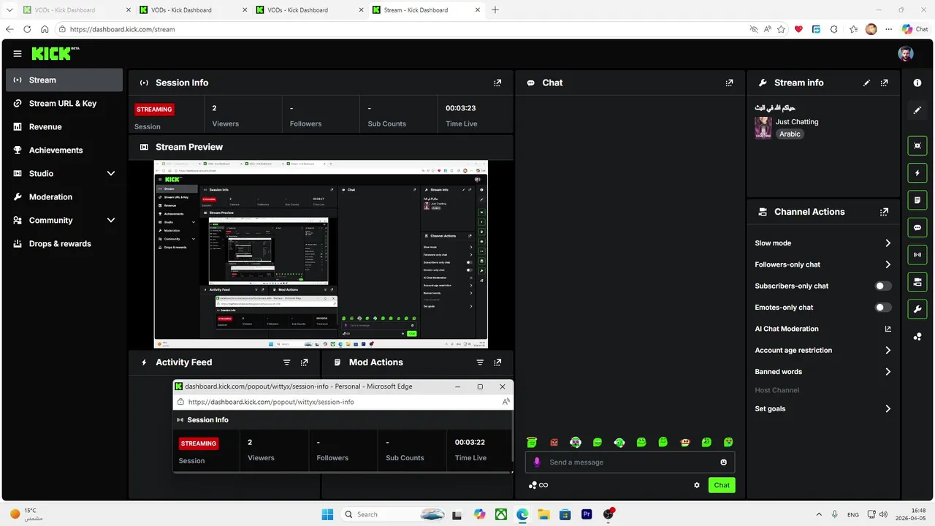Click the popout window address bar

(x=343, y=402)
